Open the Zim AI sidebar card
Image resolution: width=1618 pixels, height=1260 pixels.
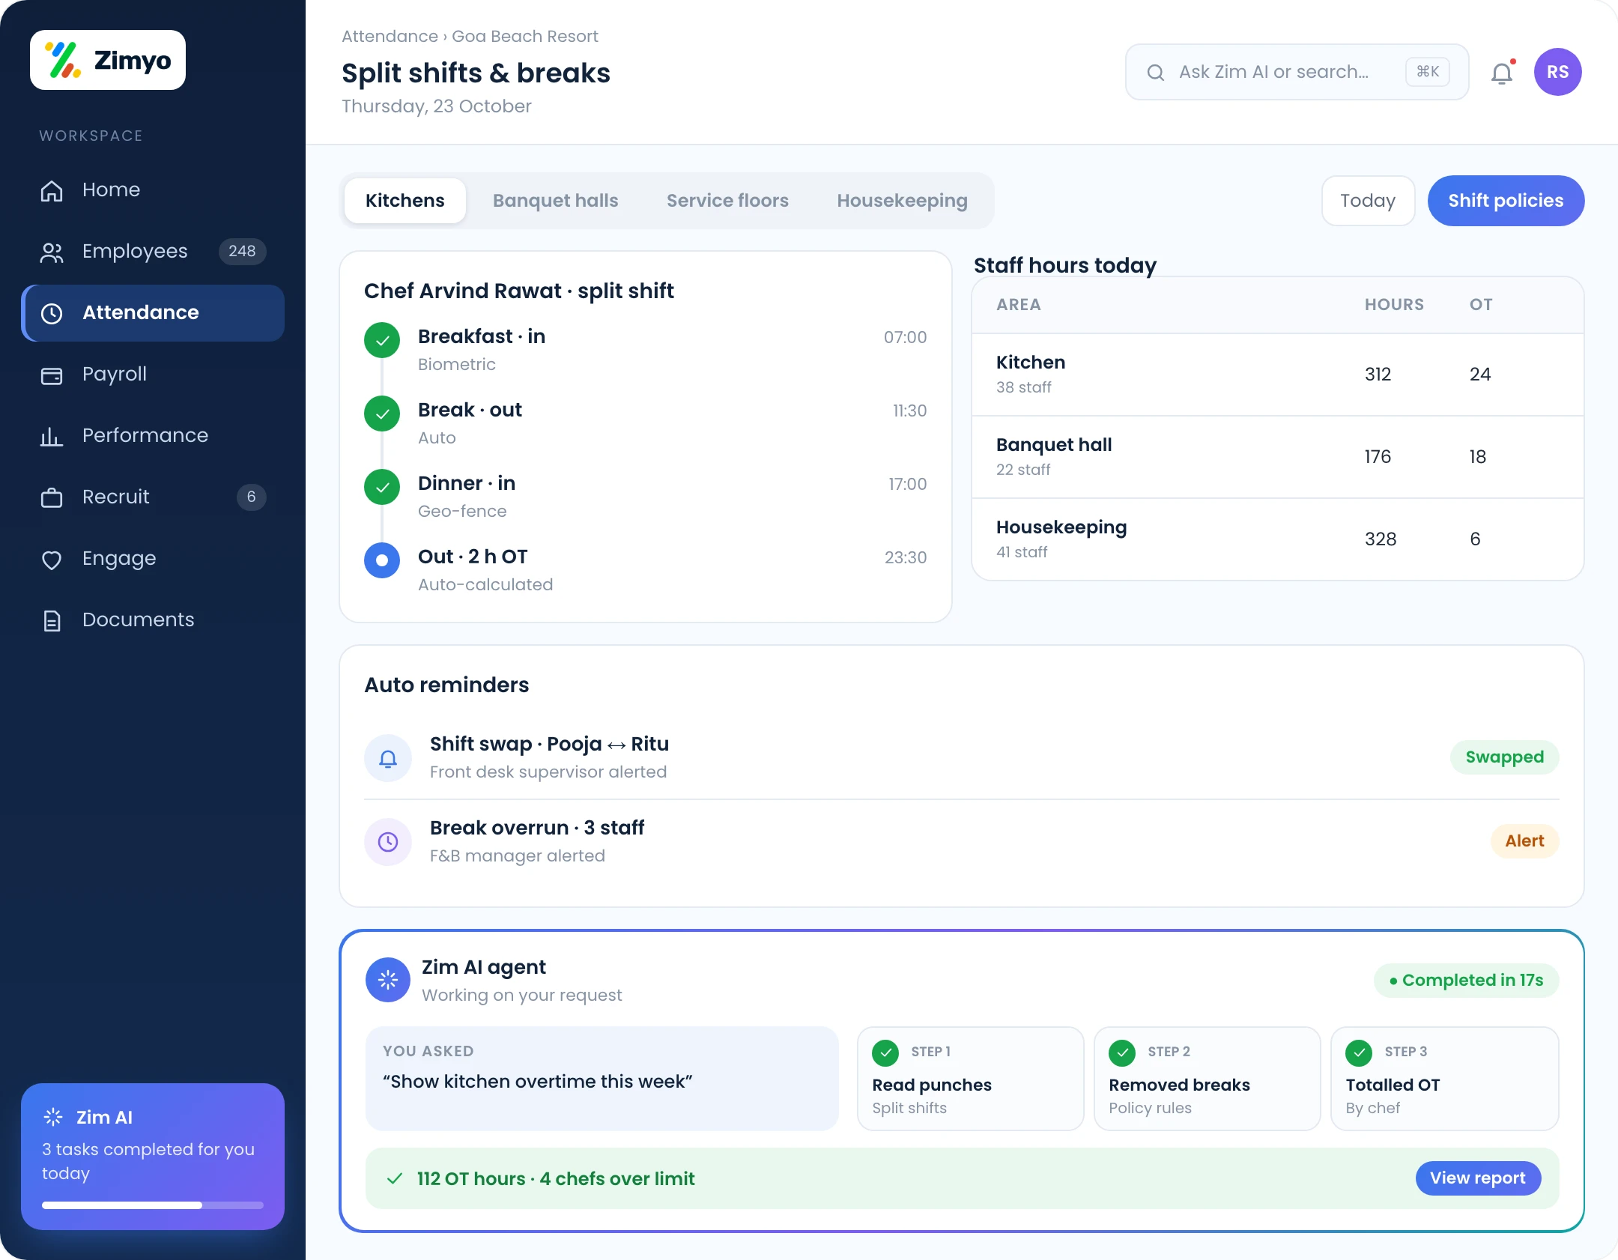153,1157
